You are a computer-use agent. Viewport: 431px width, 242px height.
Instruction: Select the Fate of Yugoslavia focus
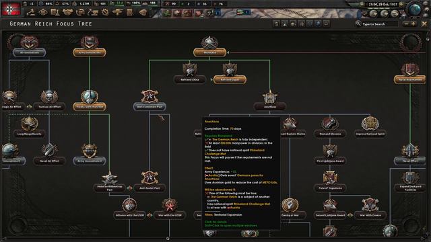(330, 182)
